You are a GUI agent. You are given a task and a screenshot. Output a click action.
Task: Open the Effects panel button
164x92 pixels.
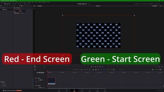(x=14, y=4)
